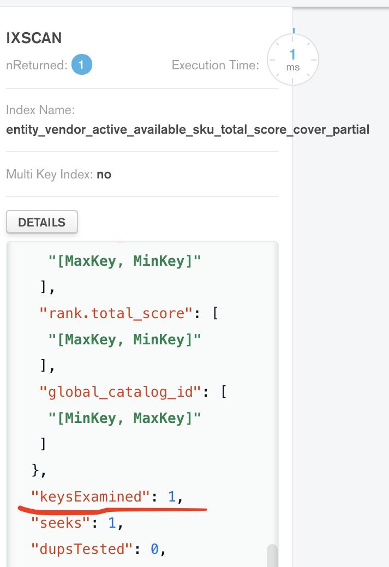Click the "[MinKey, MaxKey]" bound under global_catalog_id
The image size is (389, 567).
pyautogui.click(x=125, y=418)
